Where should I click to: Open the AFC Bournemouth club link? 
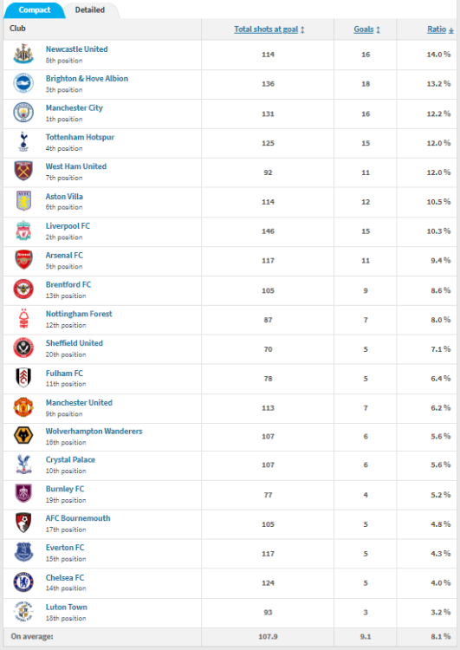coord(78,518)
